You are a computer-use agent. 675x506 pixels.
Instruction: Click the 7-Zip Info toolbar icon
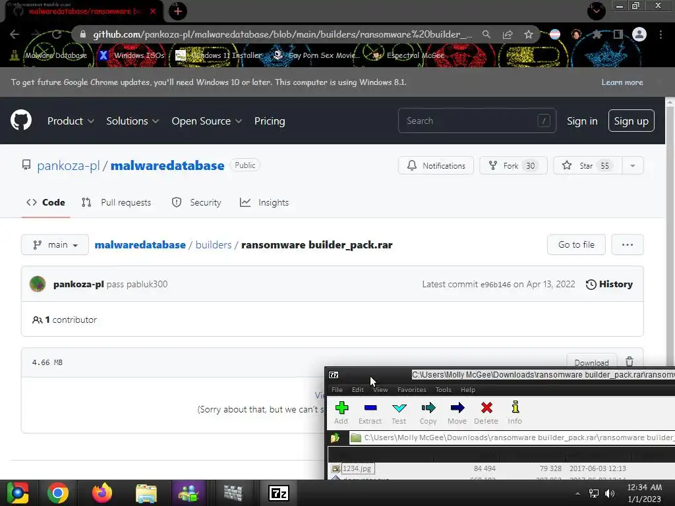coord(515,407)
